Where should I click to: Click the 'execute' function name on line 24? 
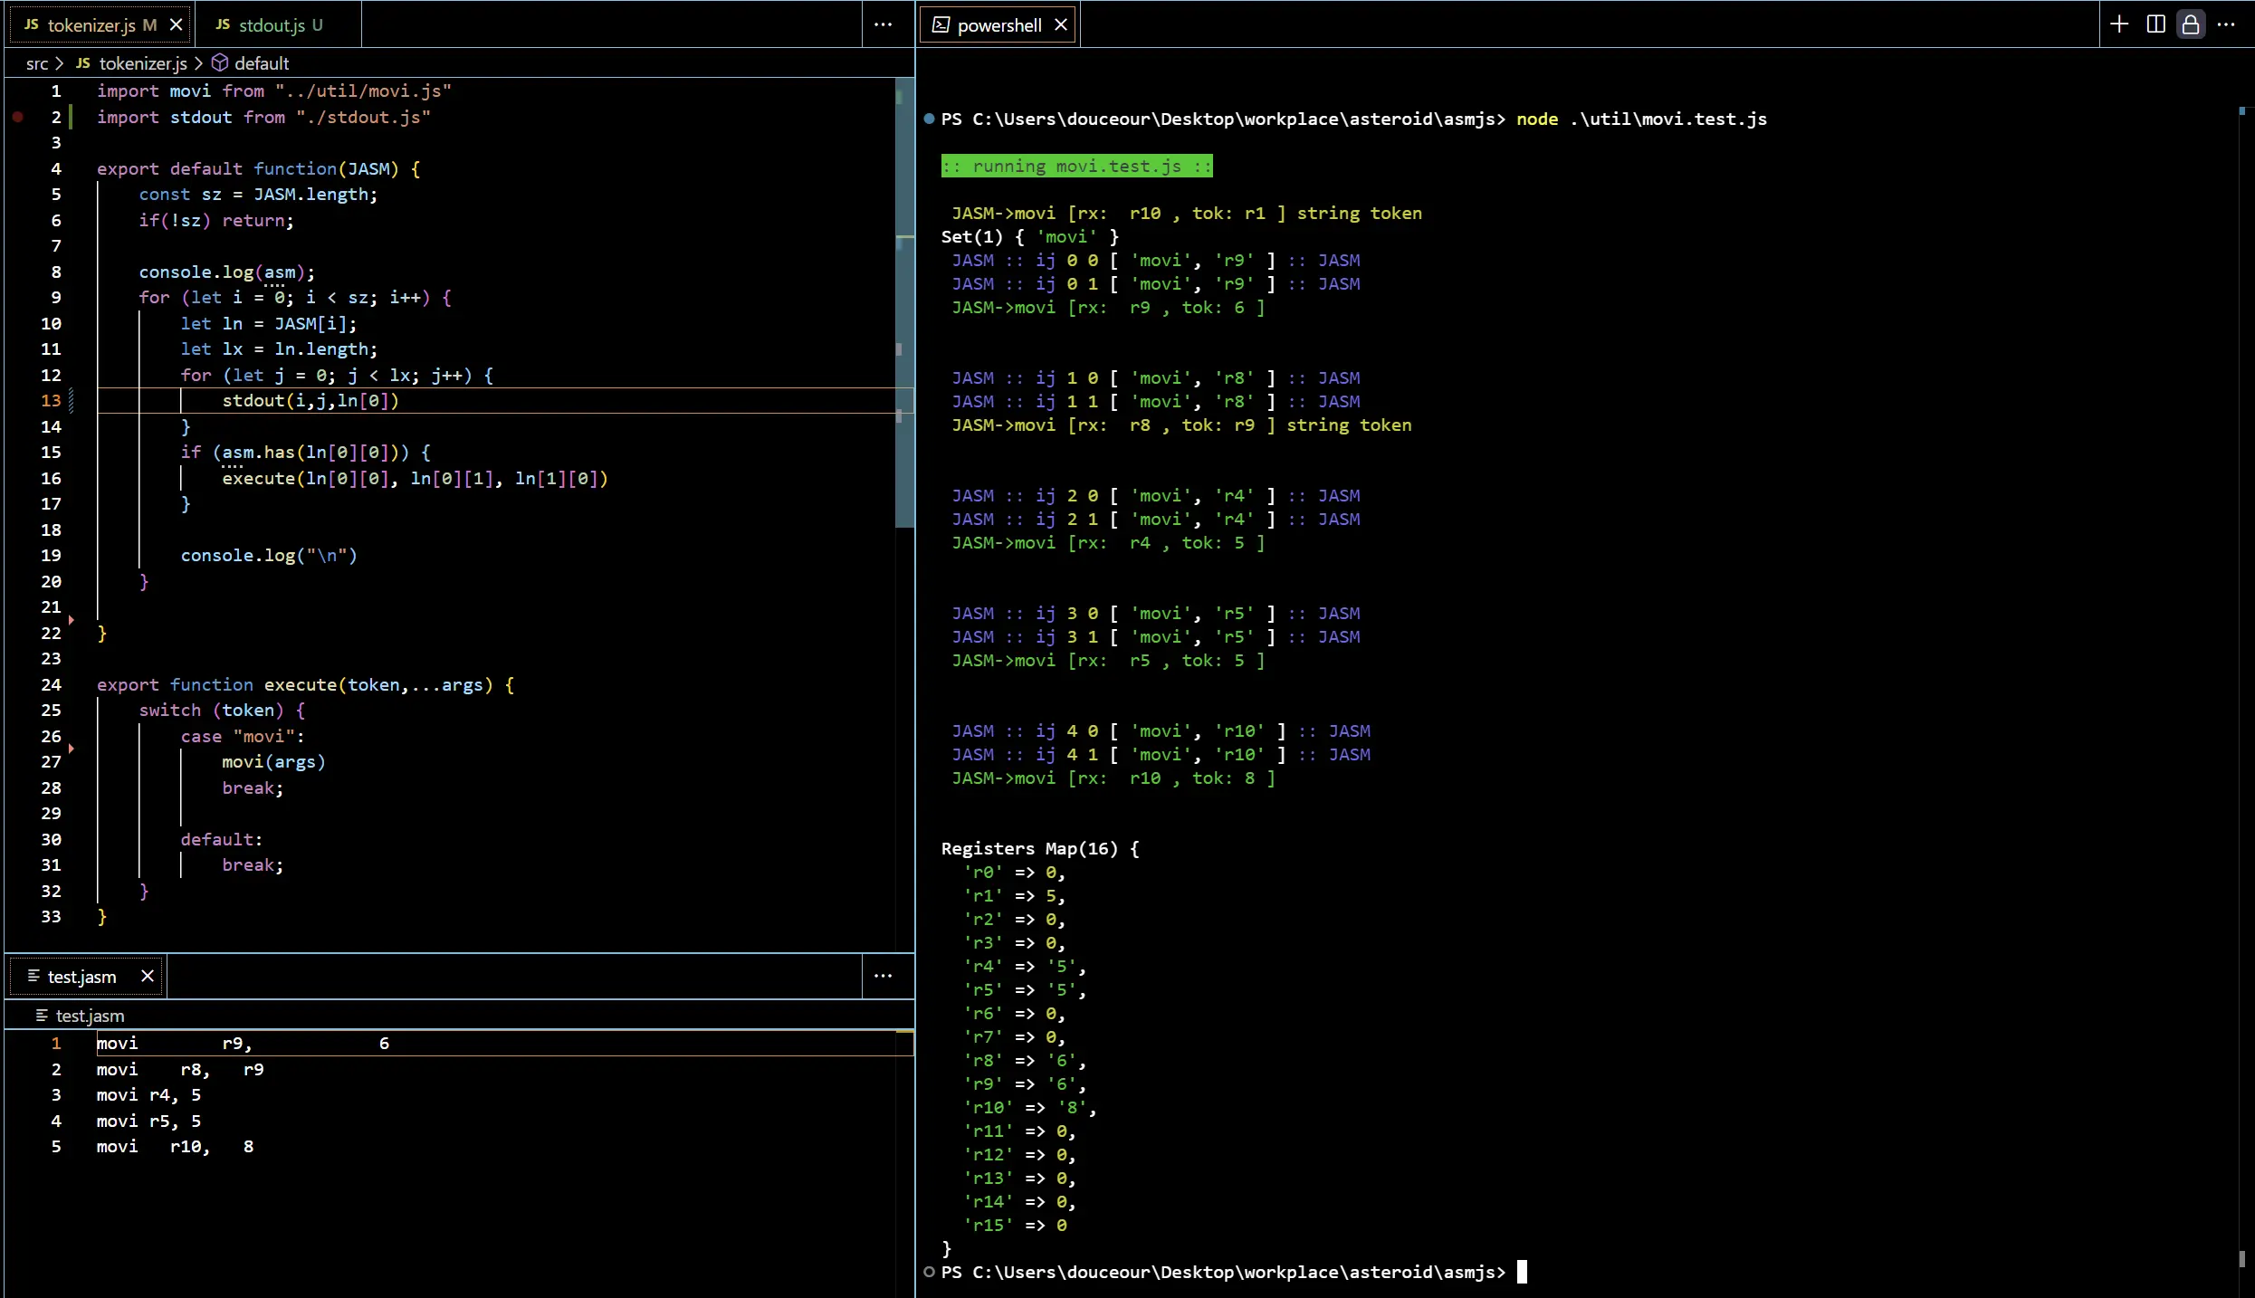[301, 684]
